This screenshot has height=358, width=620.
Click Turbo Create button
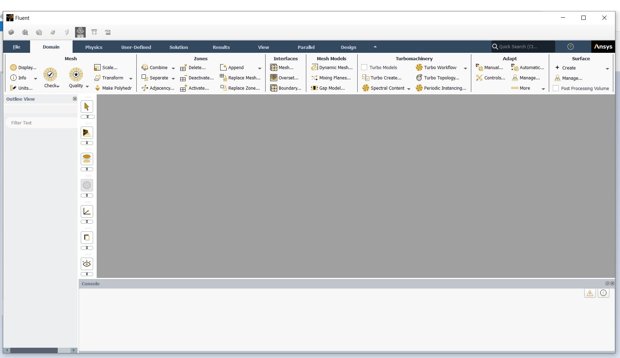pyautogui.click(x=382, y=78)
